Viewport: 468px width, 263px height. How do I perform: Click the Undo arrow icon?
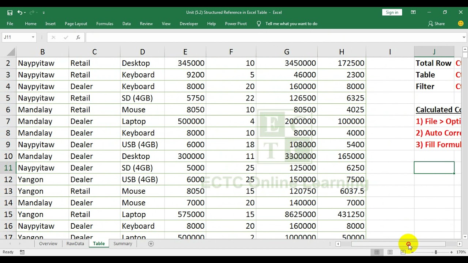[x=20, y=12]
